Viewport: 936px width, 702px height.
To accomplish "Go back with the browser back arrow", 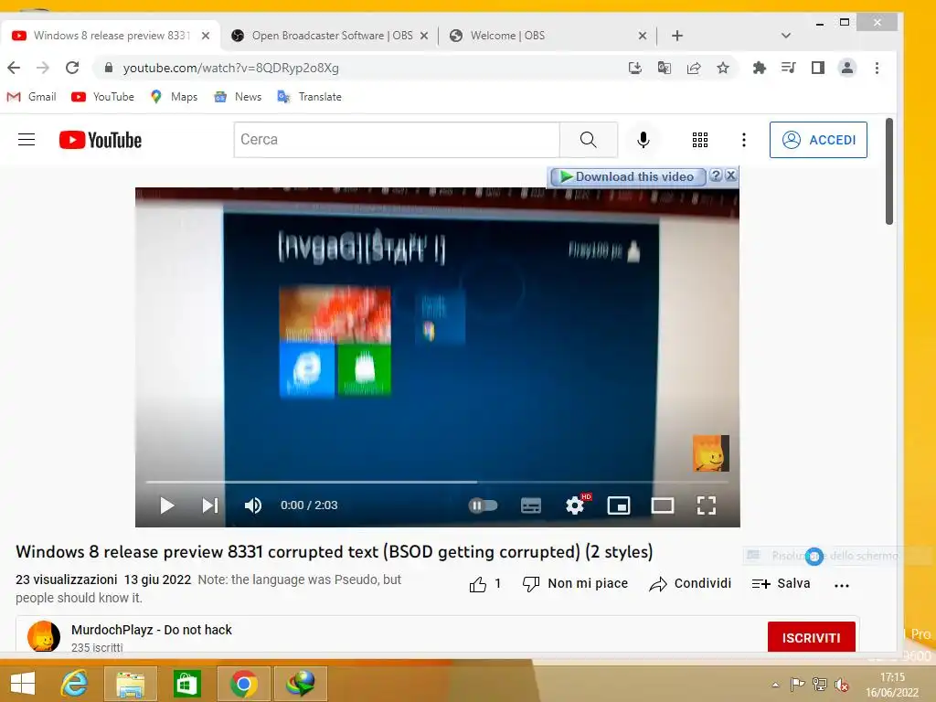I will (14, 68).
